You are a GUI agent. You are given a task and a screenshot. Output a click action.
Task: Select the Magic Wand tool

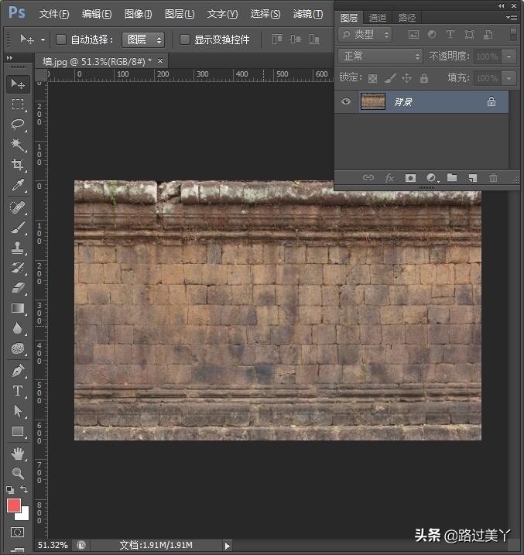(x=18, y=144)
